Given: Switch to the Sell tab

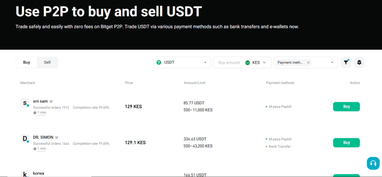Looking at the screenshot, I should (47, 62).
